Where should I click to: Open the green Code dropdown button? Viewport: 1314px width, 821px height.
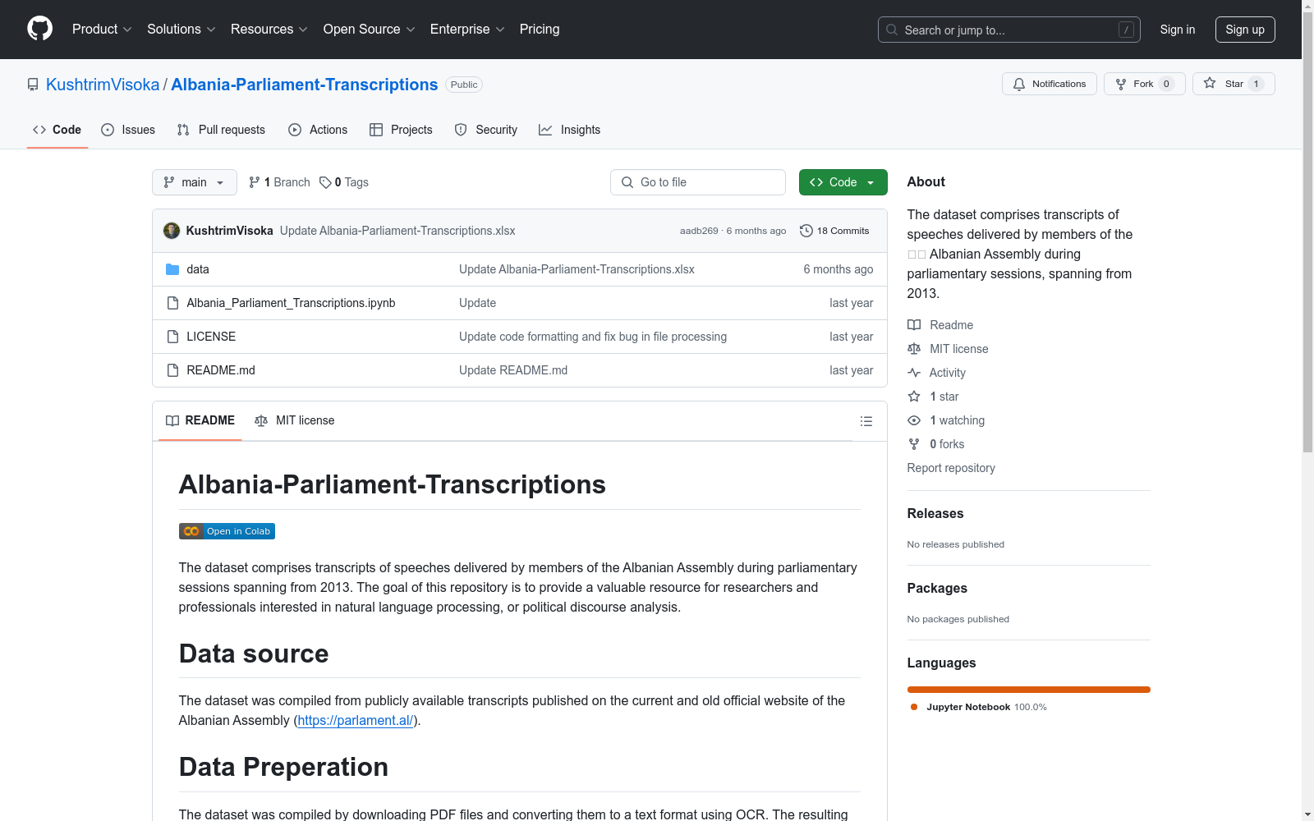[843, 182]
